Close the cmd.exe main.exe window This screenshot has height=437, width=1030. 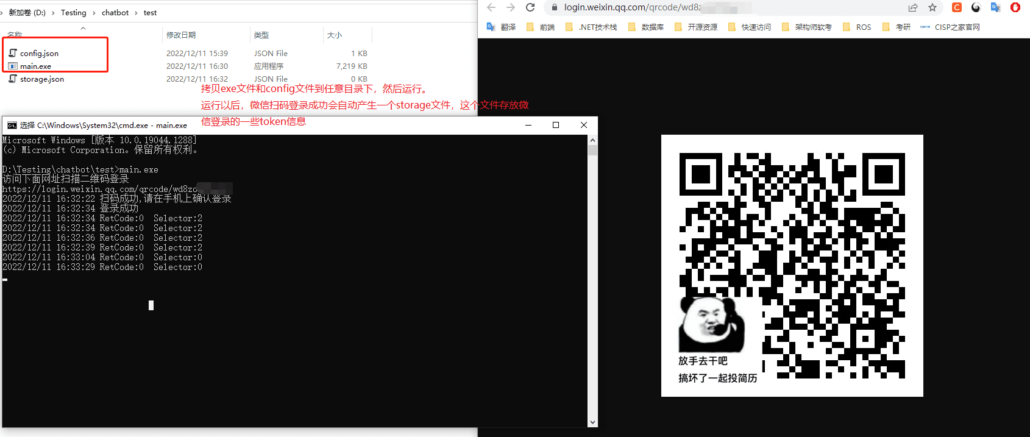pyautogui.click(x=584, y=125)
